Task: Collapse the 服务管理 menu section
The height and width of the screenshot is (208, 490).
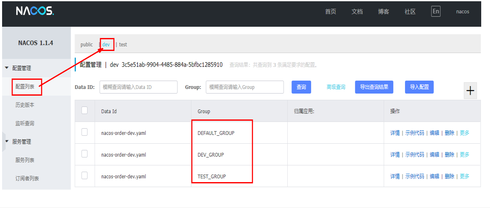Action: point(7,142)
